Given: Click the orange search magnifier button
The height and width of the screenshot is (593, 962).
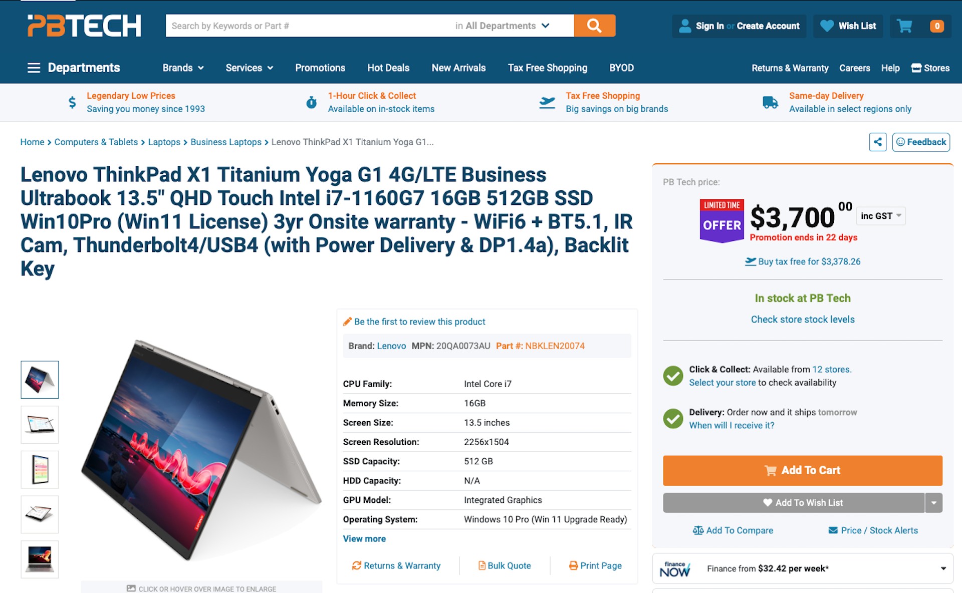Looking at the screenshot, I should (x=594, y=26).
